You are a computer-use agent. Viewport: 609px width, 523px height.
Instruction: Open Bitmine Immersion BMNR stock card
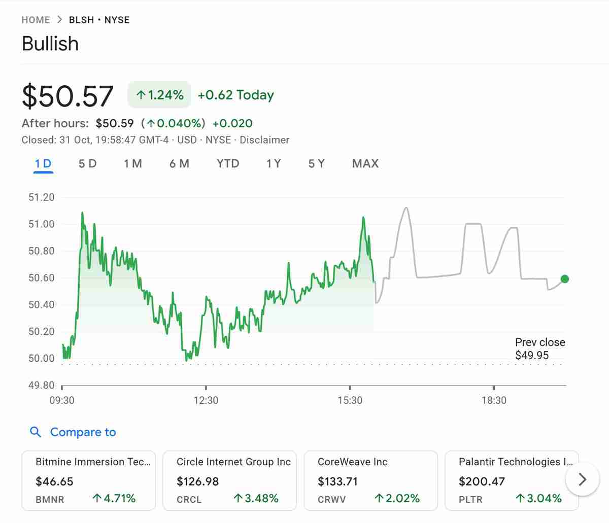(x=88, y=480)
